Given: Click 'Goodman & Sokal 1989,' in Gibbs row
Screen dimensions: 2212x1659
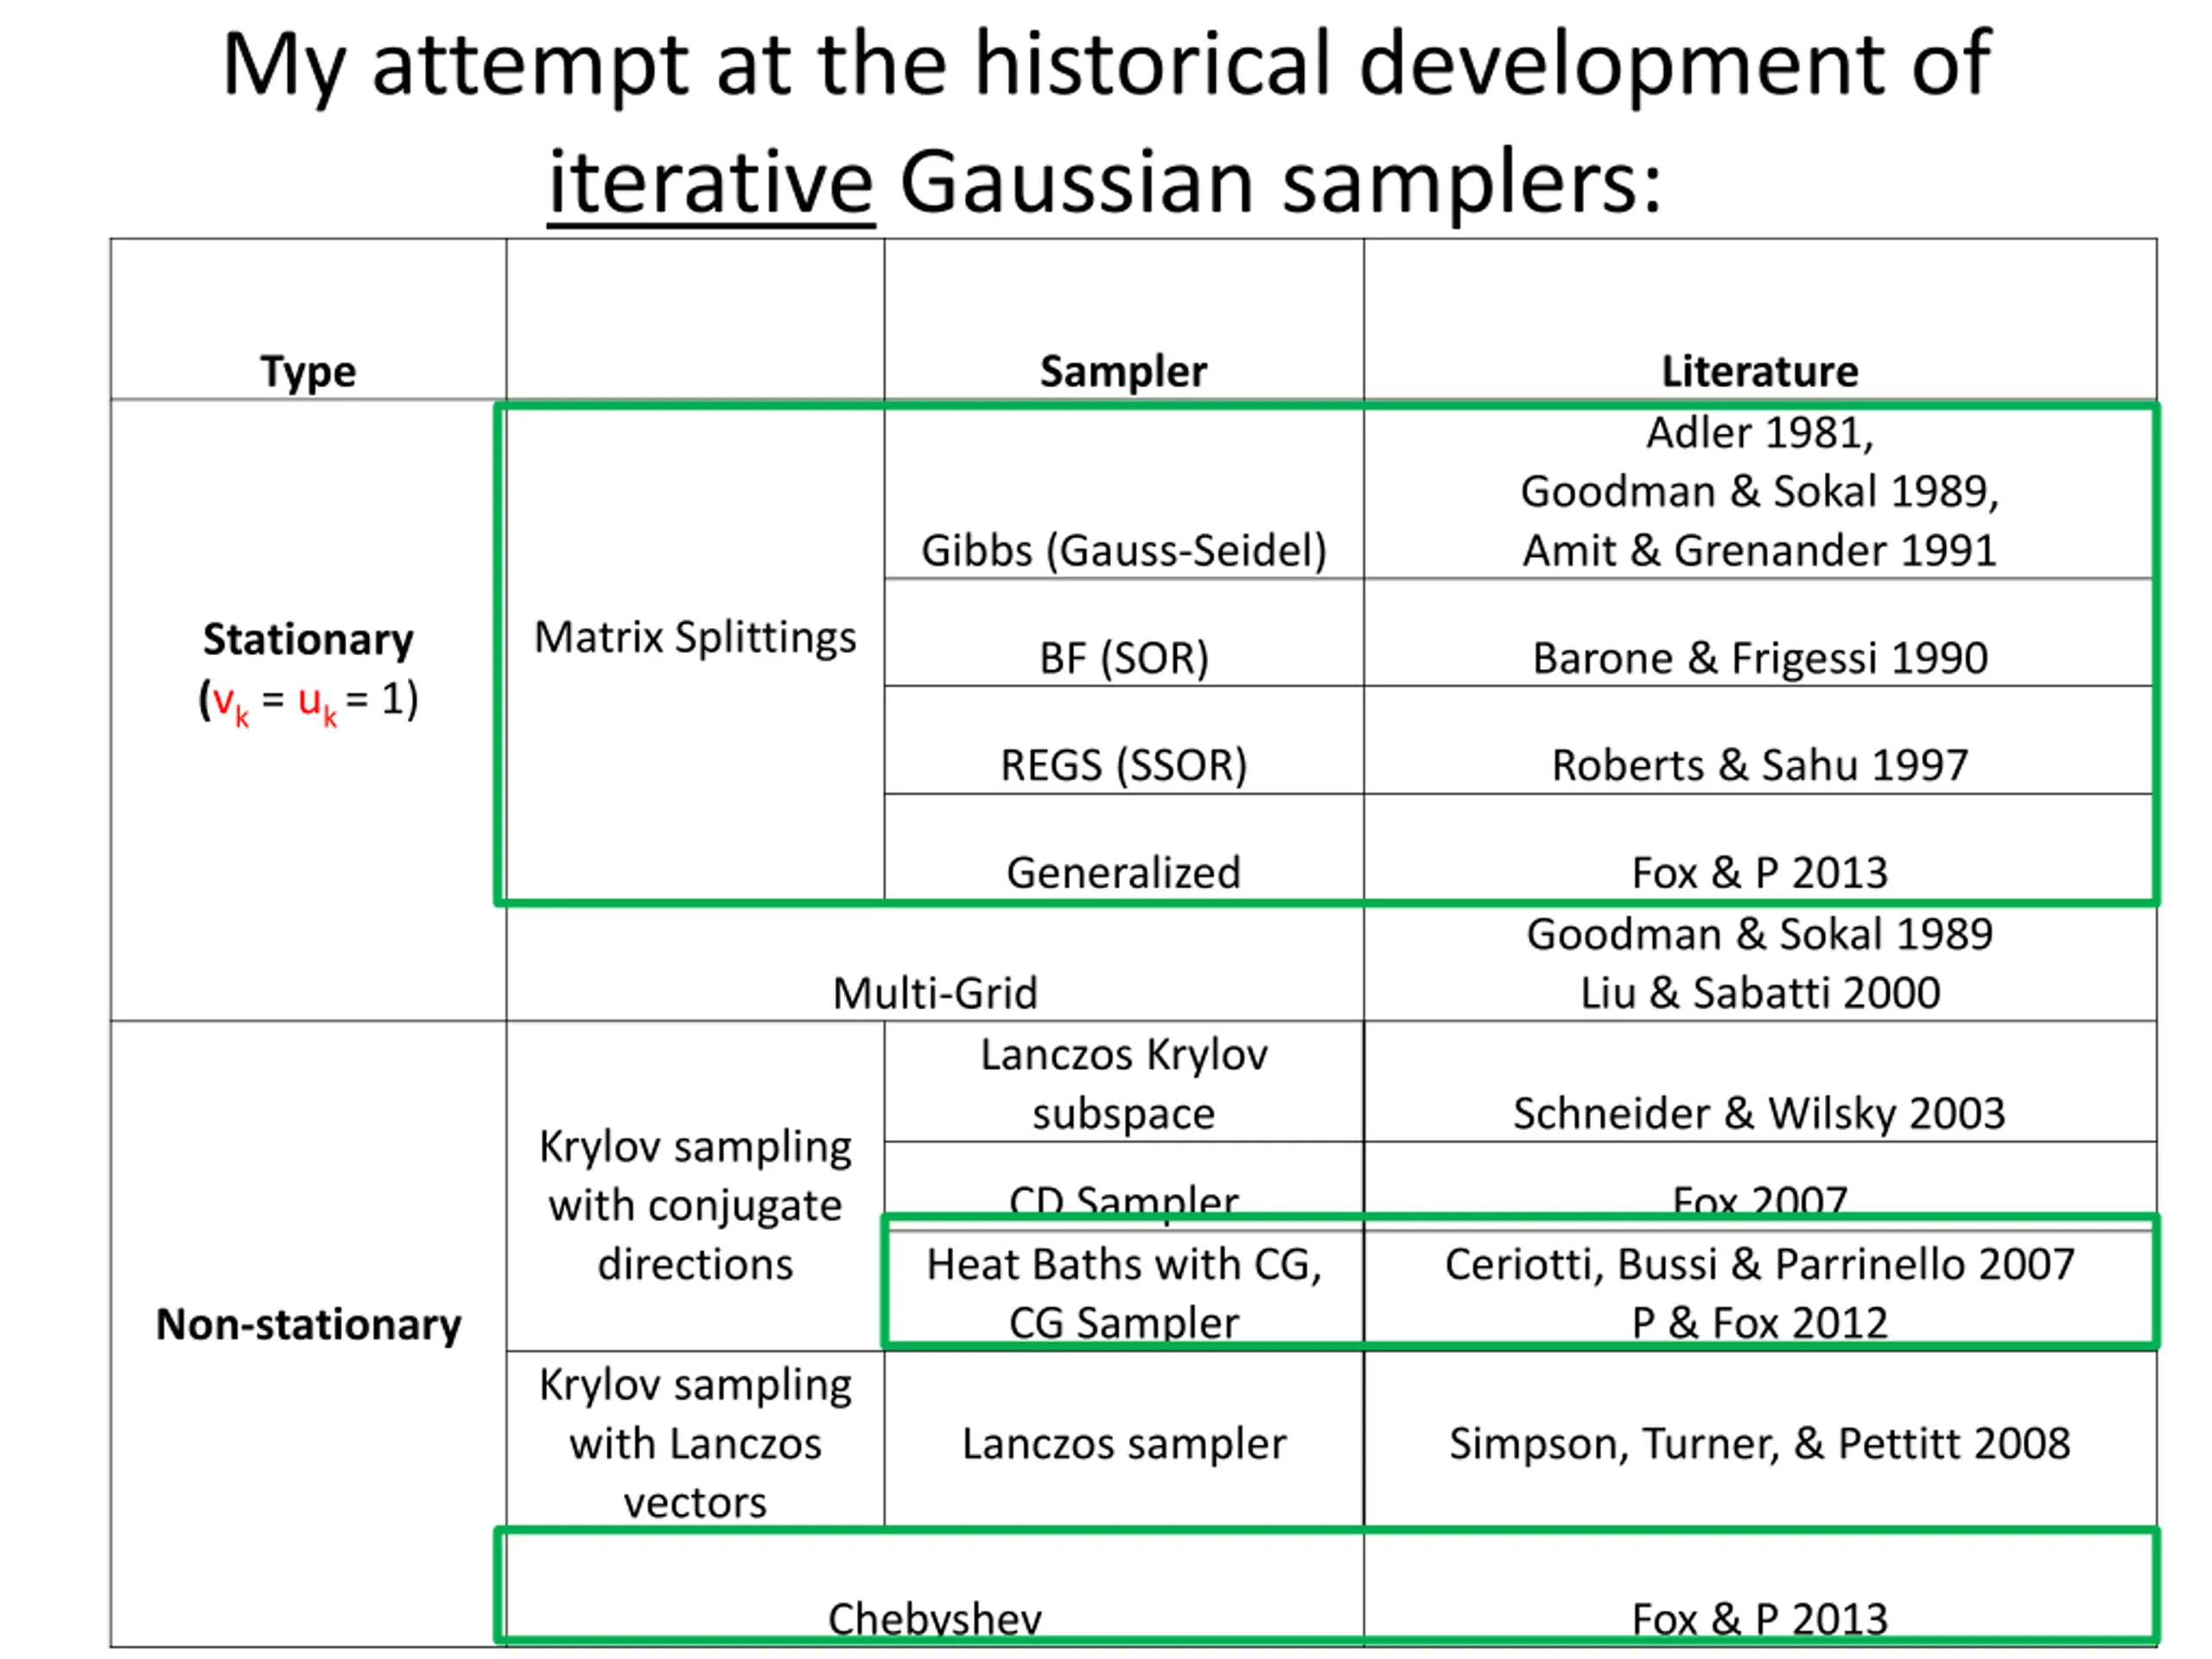Looking at the screenshot, I should 1760,492.
